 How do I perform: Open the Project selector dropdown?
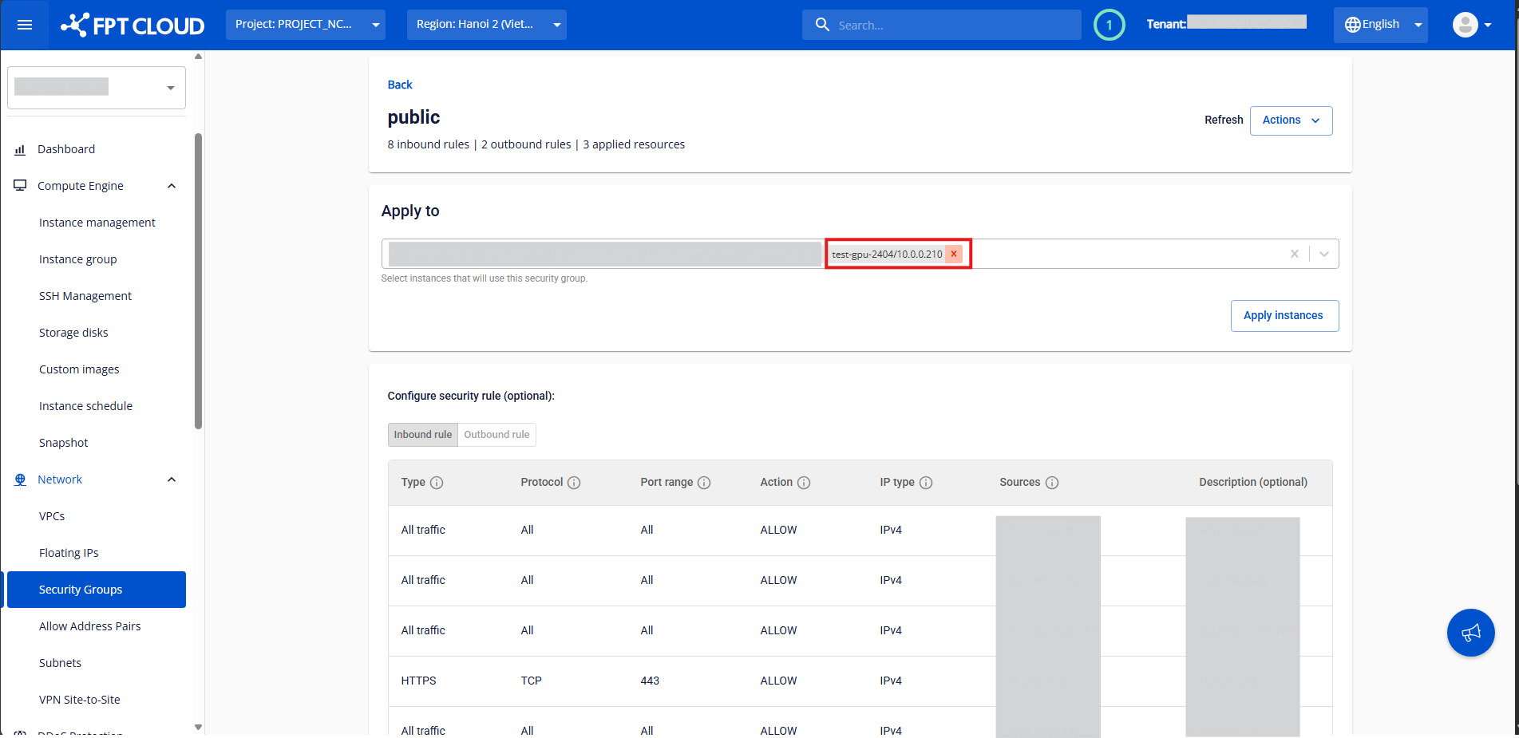pos(306,25)
